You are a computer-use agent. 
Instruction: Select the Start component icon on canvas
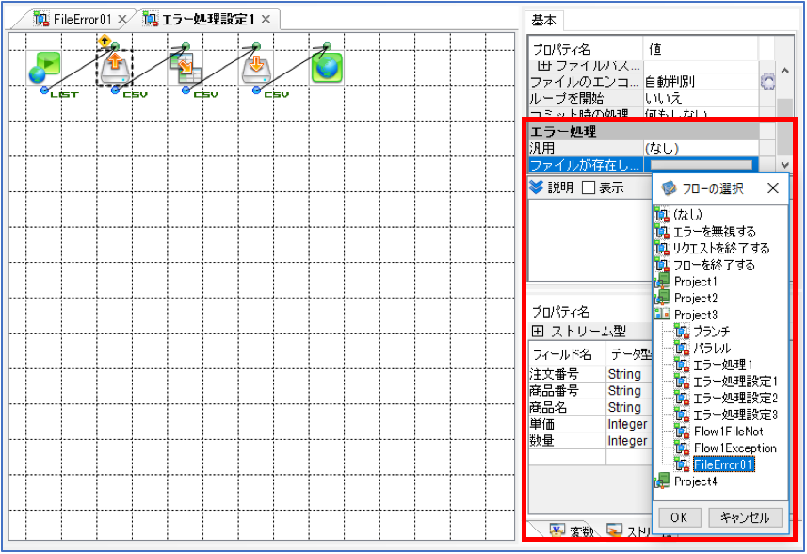(43, 68)
